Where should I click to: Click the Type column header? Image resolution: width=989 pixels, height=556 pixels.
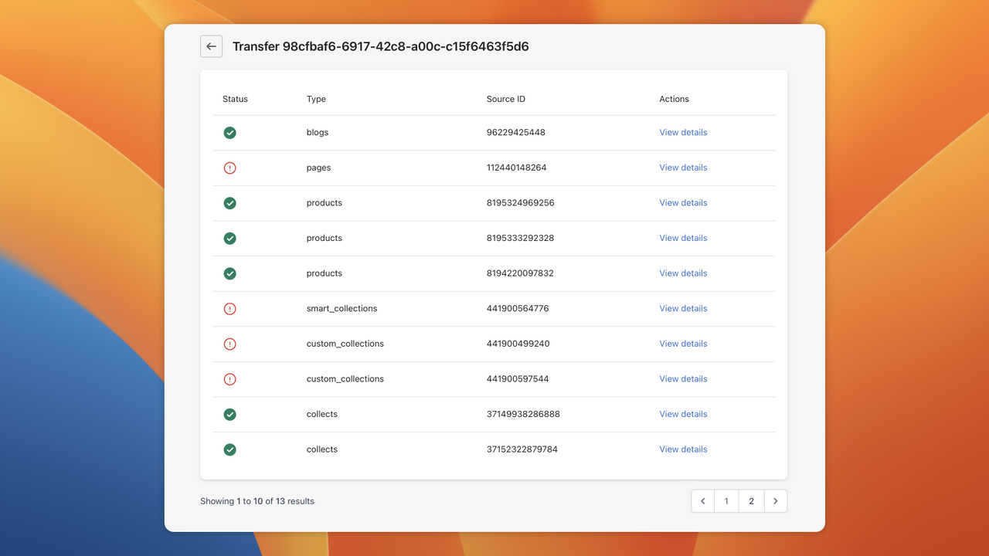[x=316, y=99]
